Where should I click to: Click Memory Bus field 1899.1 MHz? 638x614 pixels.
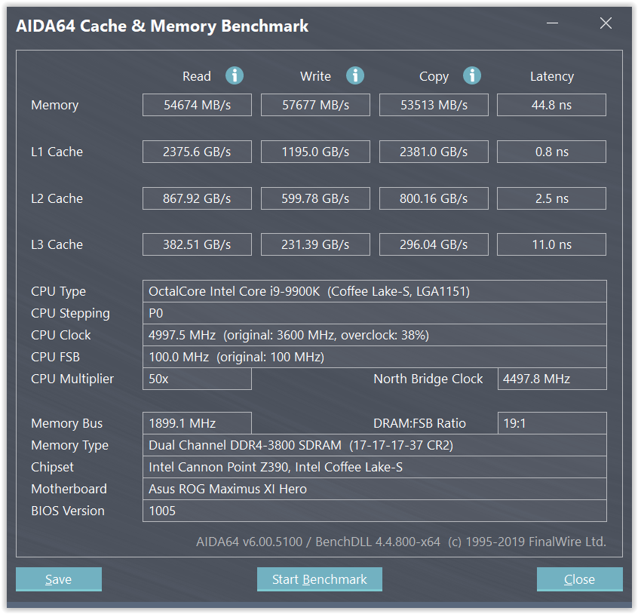click(x=197, y=423)
